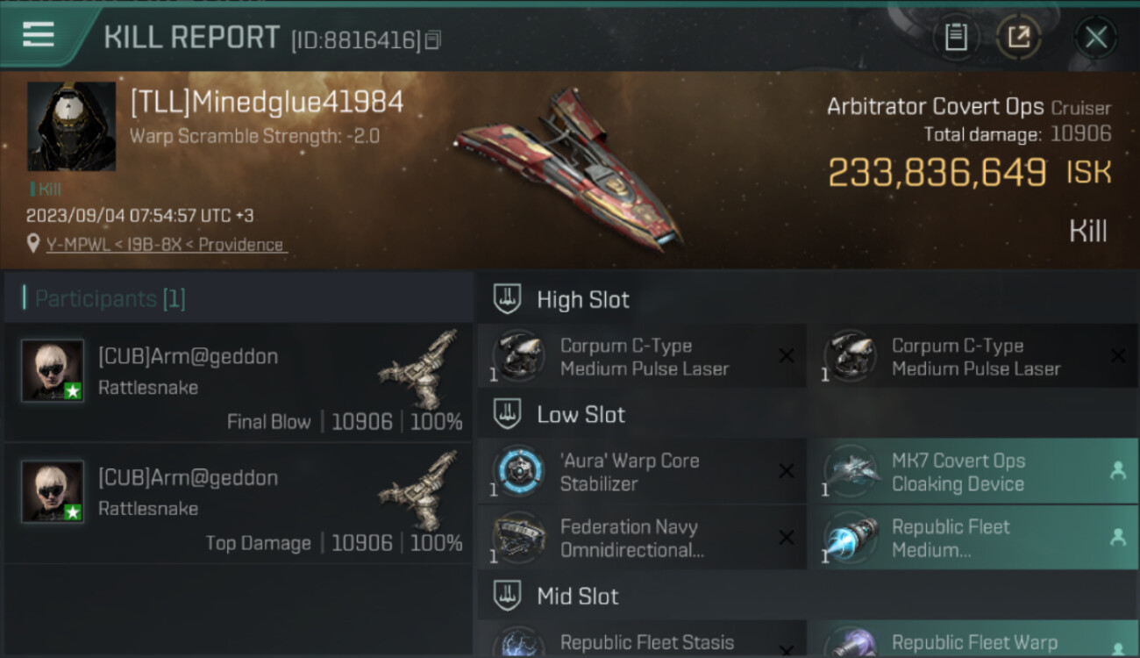View Minedglue41984's character portrait
1140x658 pixels.
(x=71, y=126)
